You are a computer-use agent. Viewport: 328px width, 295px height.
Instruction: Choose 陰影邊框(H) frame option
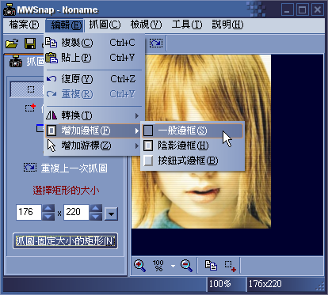(x=193, y=146)
